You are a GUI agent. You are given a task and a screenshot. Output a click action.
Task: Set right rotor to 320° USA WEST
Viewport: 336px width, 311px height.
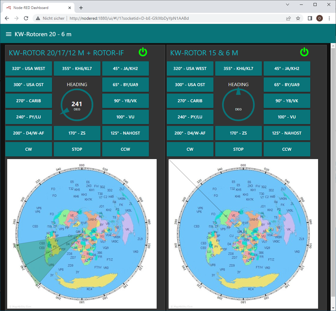pos(190,68)
